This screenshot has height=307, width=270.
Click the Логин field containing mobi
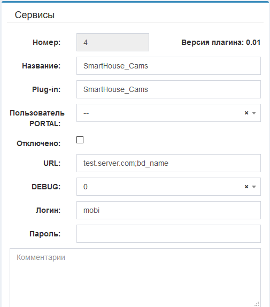click(168, 210)
